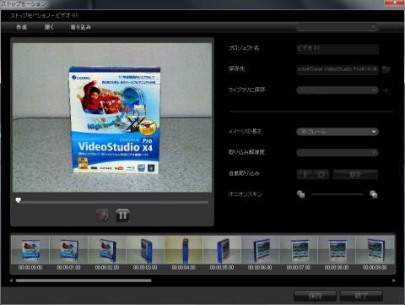The width and height of the screenshot is (405, 305).
Task: Click the capture image button
Action: pyautogui.click(x=102, y=215)
